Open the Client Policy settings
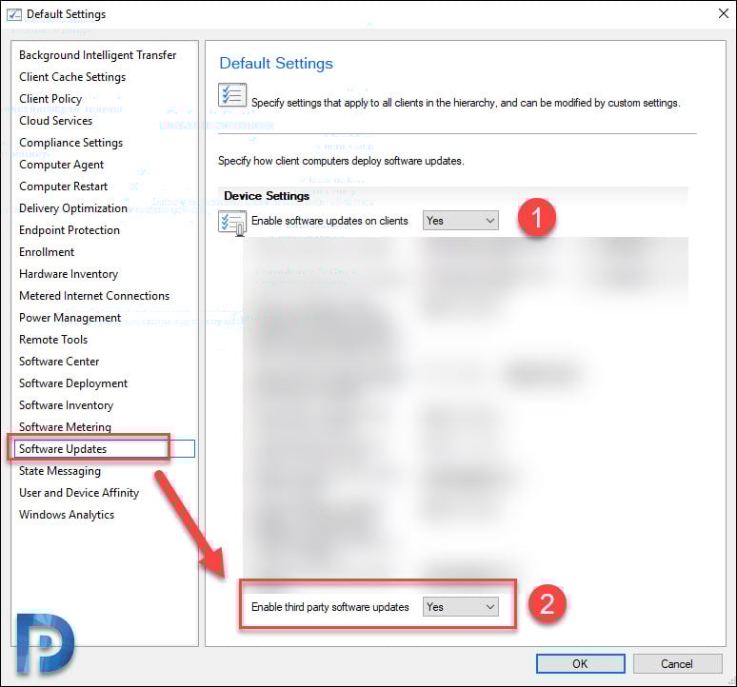 click(x=50, y=99)
